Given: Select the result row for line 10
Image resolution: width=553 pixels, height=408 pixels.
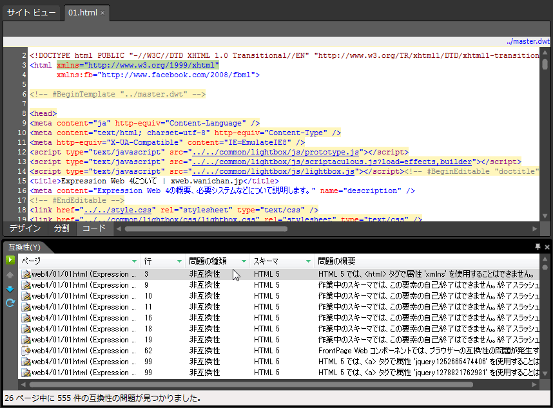Looking at the screenshot, I should (x=279, y=296).
